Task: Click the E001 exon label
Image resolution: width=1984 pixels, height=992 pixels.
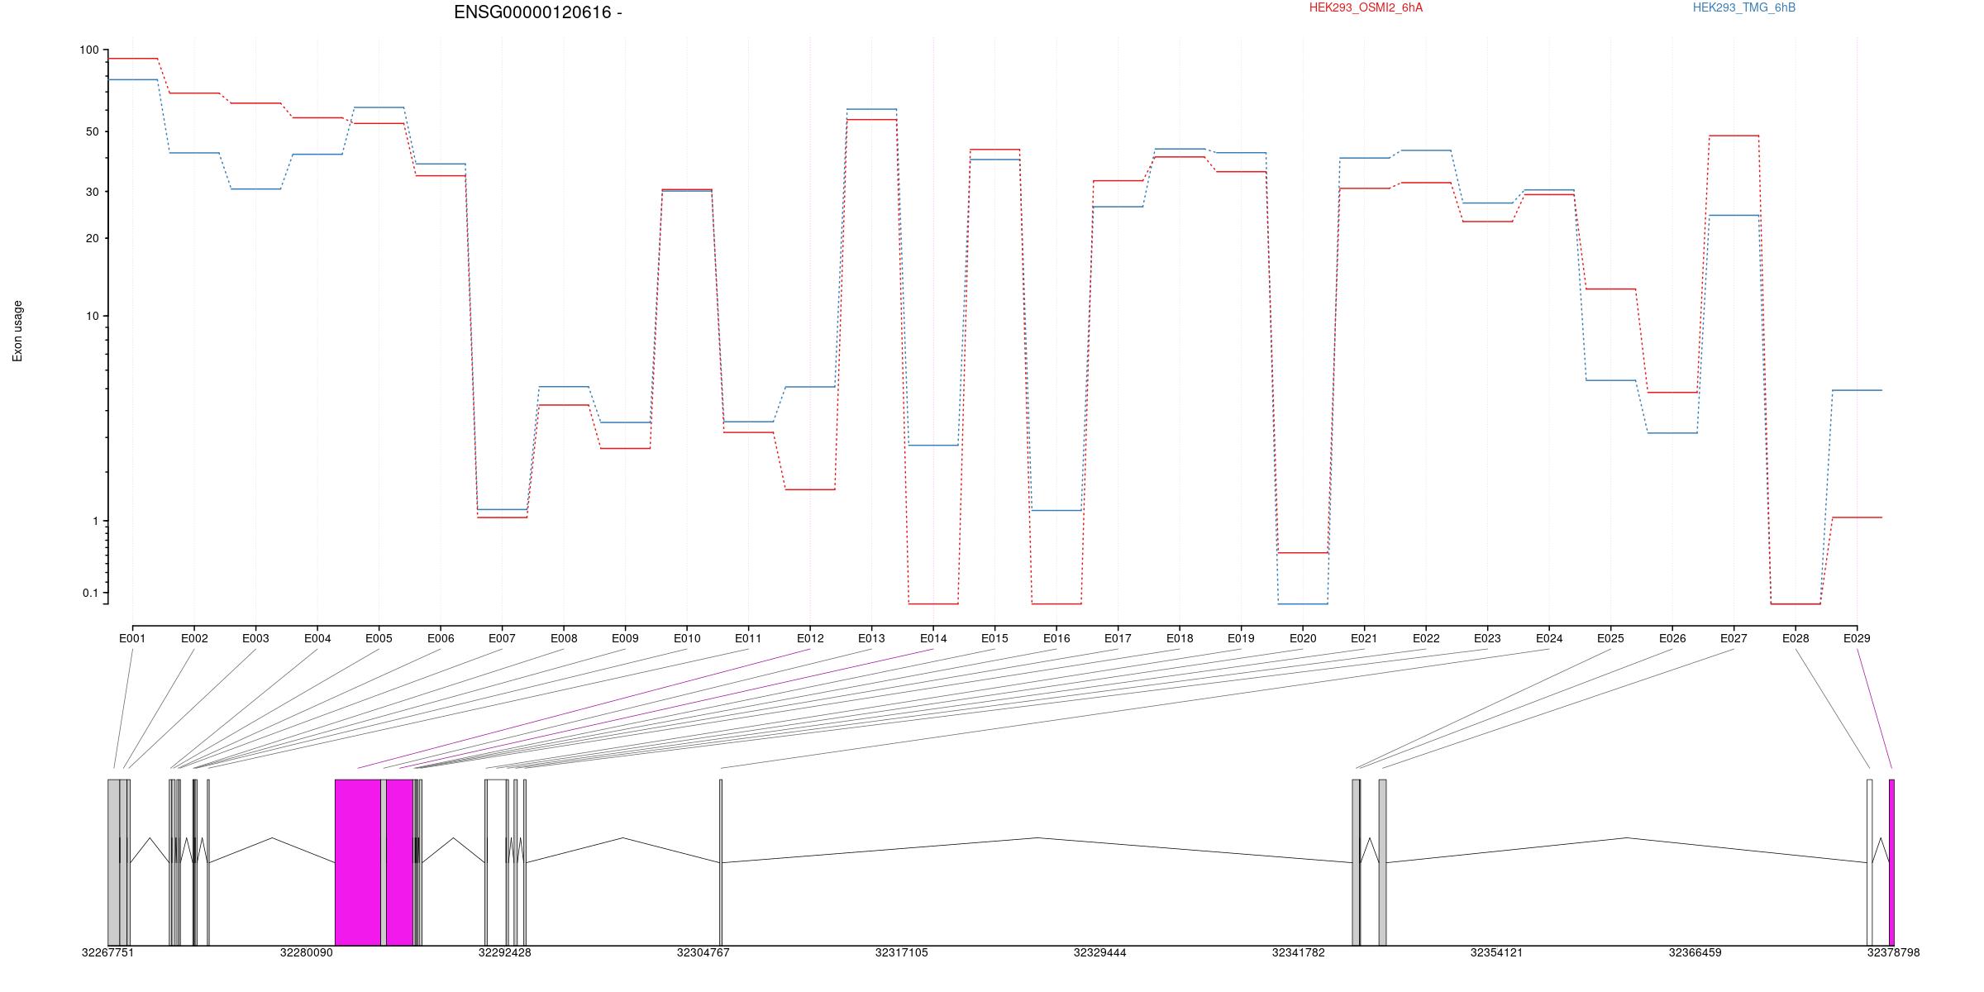Action: 132,638
